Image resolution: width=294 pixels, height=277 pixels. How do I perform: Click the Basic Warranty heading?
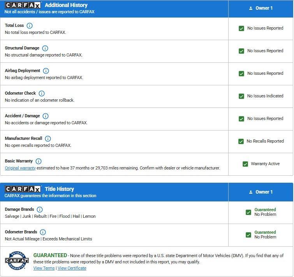point(19,161)
